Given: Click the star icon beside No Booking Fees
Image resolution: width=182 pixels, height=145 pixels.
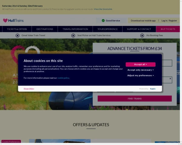Looking at the screenshot, I should 142,36.
